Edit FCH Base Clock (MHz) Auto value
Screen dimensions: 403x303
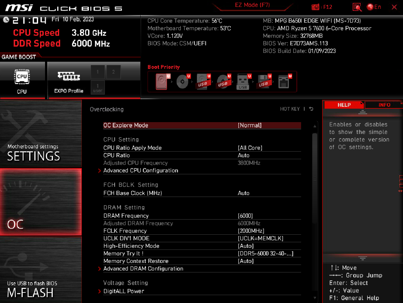[x=202, y=193]
